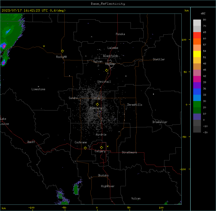Select the km unit label at bottom left
Viewport: 216px width, 211px height.
tap(4, 208)
